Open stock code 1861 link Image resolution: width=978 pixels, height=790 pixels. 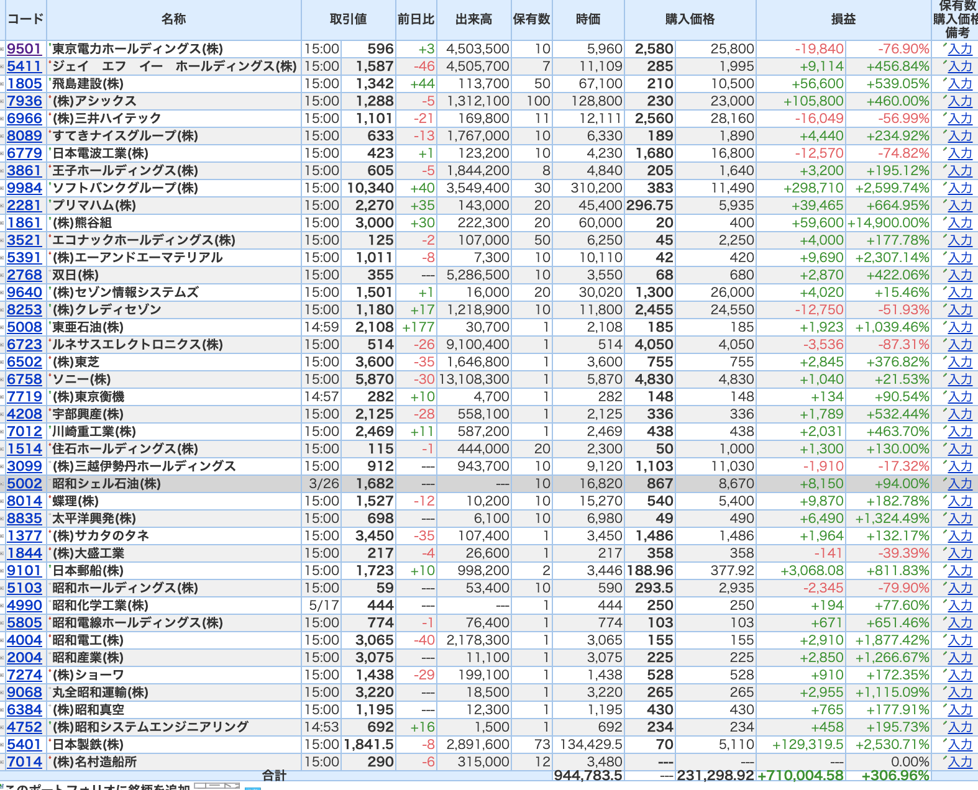click(24, 223)
